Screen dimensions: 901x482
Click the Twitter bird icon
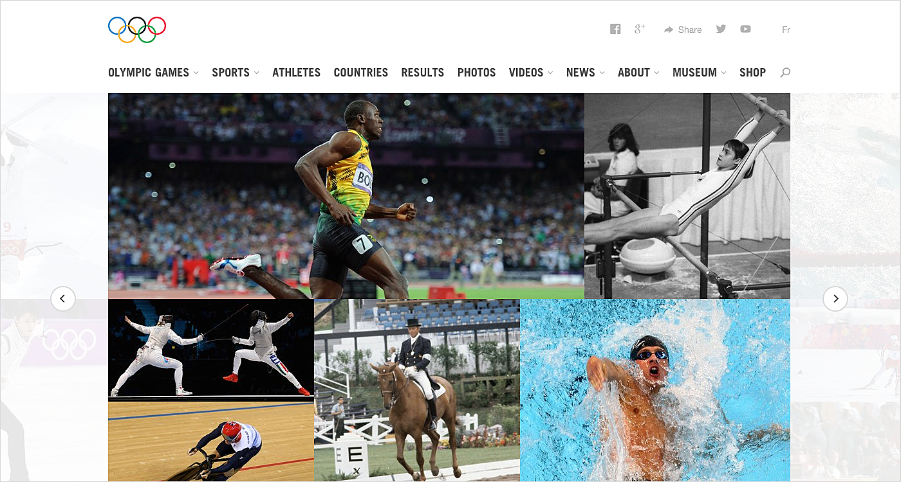tap(721, 29)
